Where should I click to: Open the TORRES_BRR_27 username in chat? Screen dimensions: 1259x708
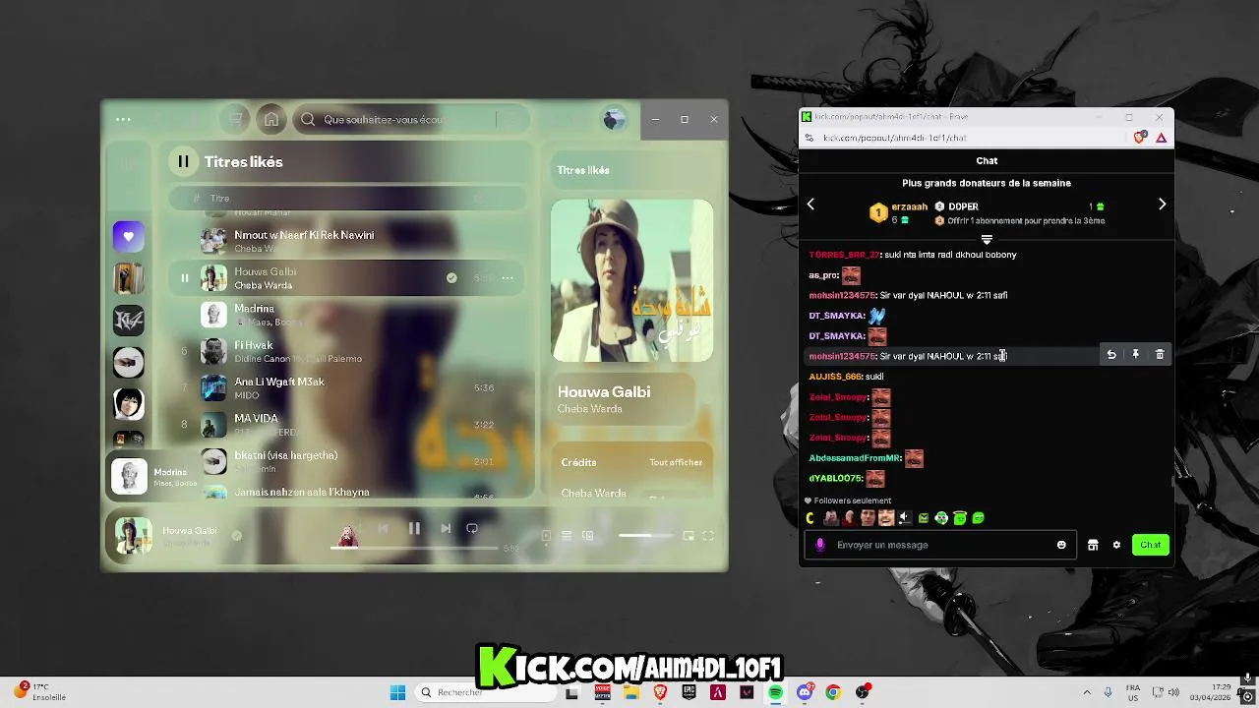point(844,255)
